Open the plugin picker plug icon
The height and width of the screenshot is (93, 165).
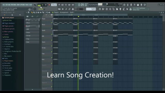120,9
